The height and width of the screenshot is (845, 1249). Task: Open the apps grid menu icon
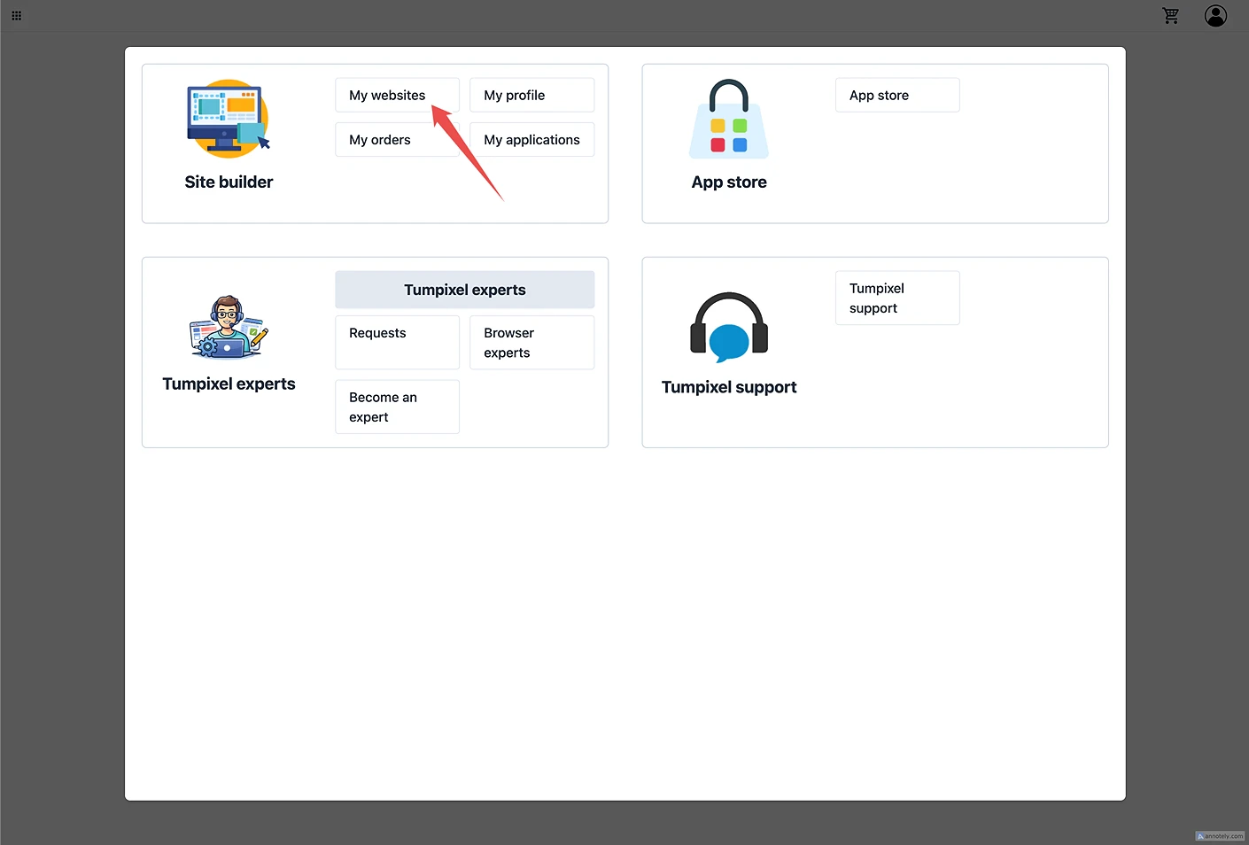(x=16, y=16)
